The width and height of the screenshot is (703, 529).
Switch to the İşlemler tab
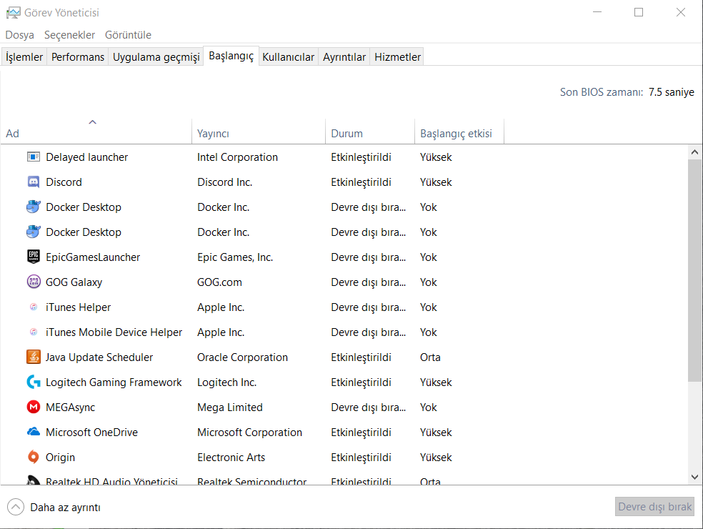coord(24,57)
